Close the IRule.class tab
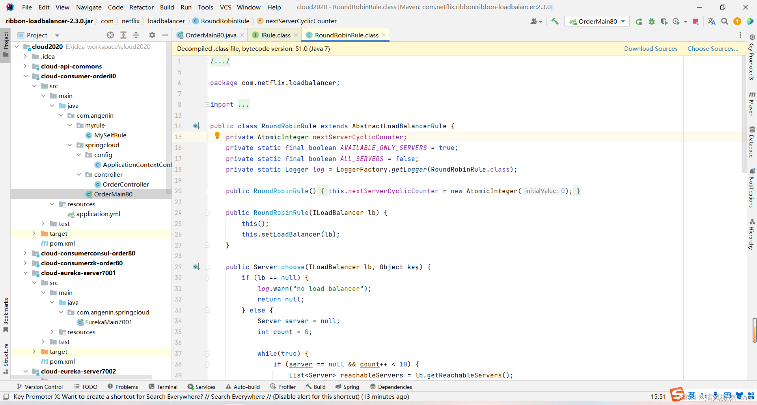 click(296, 35)
